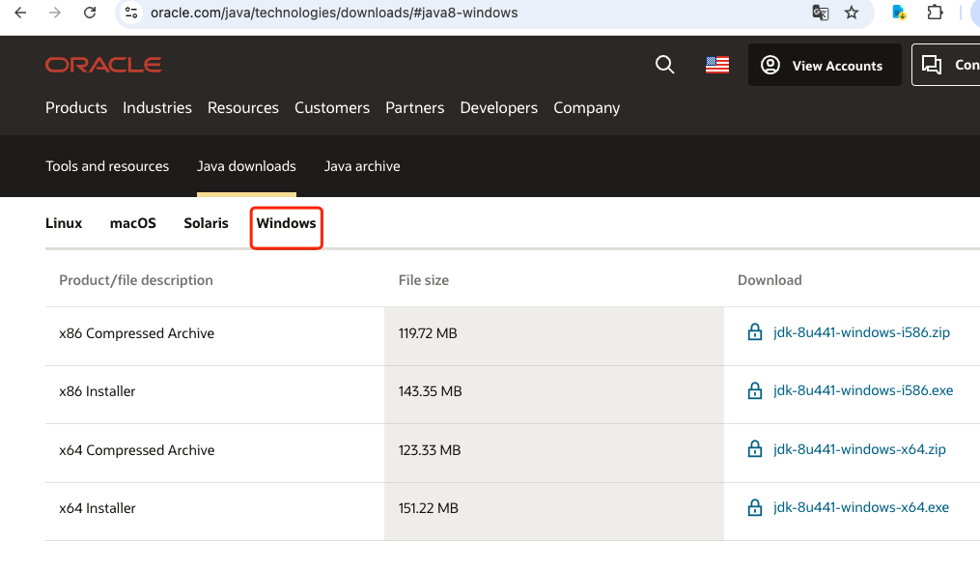Select Java downloads section

click(x=246, y=166)
